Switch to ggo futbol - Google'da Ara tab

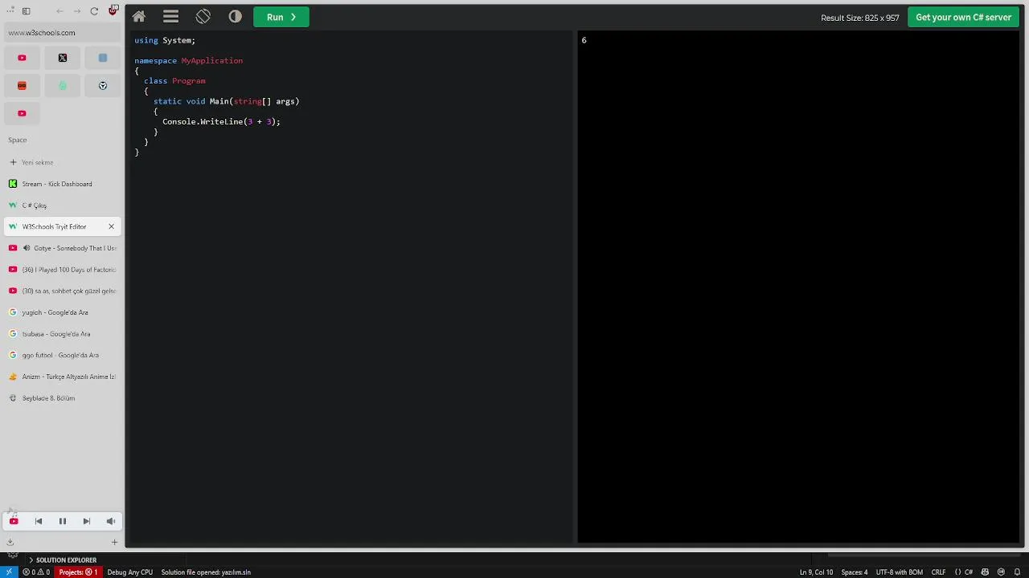pos(63,355)
